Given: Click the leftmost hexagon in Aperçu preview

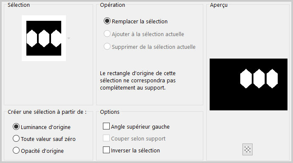Looking at the screenshot, I should 246,79.
